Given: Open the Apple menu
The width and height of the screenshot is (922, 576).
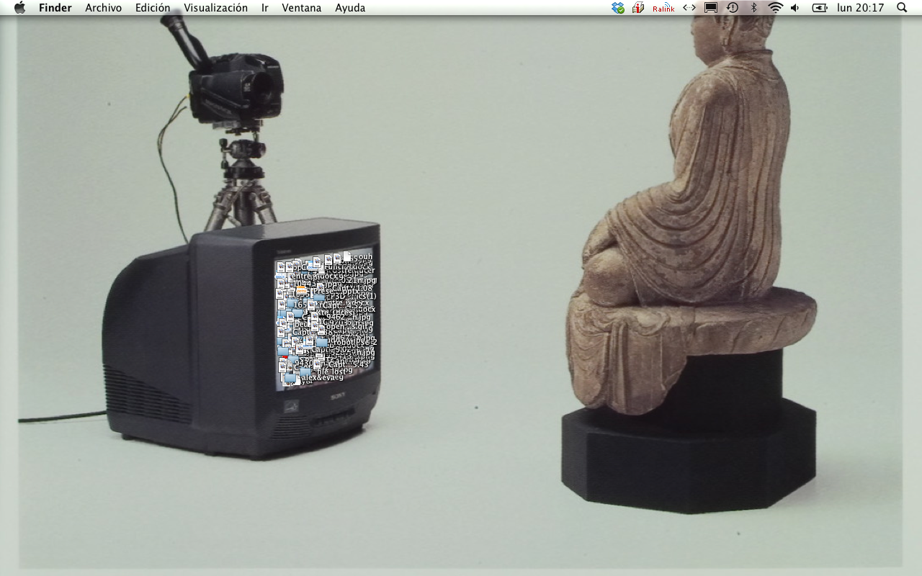Looking at the screenshot, I should (x=19, y=8).
